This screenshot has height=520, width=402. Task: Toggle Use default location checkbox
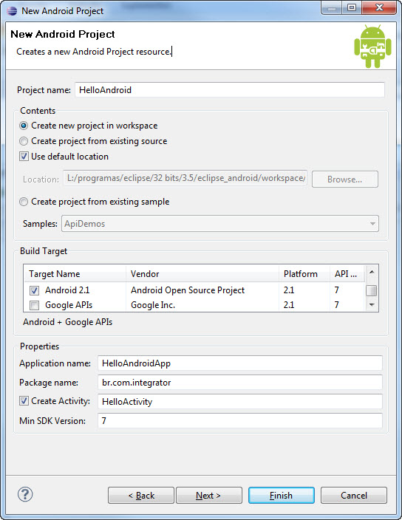point(24,156)
